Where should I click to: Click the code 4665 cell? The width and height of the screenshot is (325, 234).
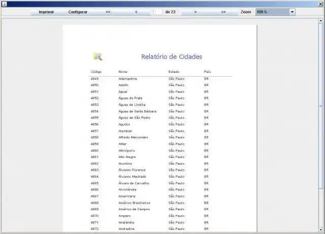click(x=94, y=183)
